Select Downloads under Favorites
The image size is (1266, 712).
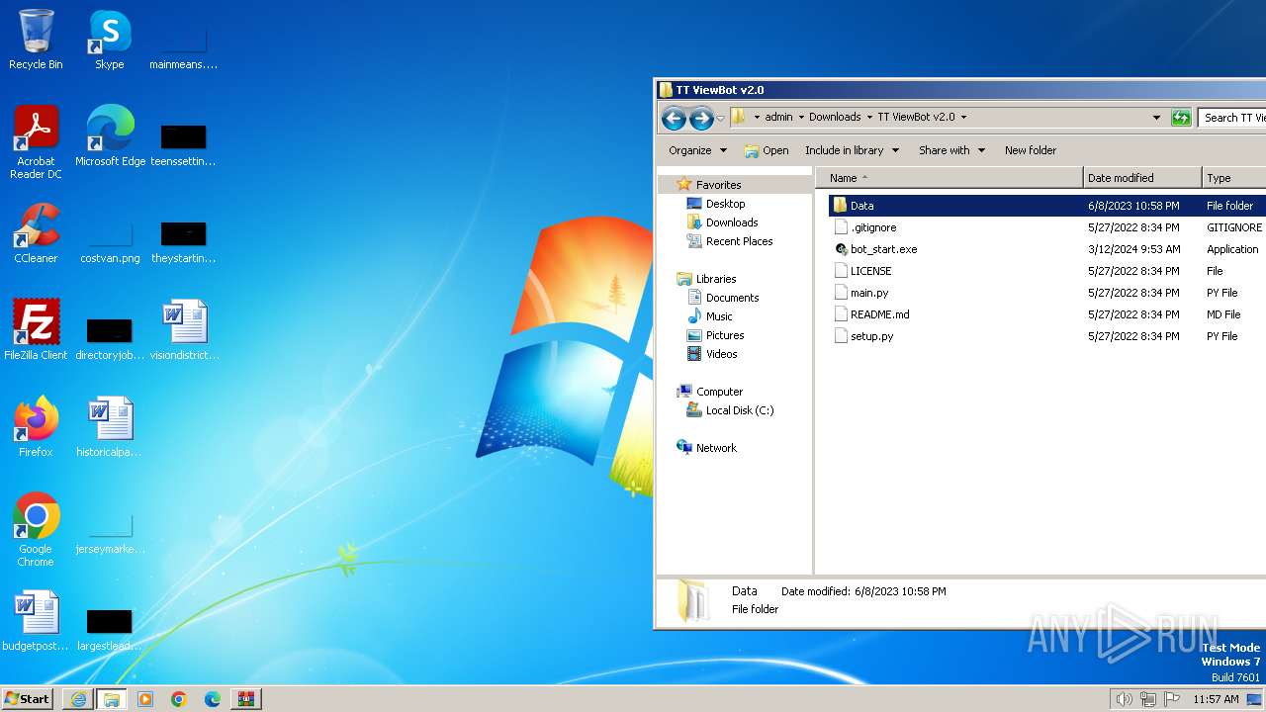pos(731,222)
